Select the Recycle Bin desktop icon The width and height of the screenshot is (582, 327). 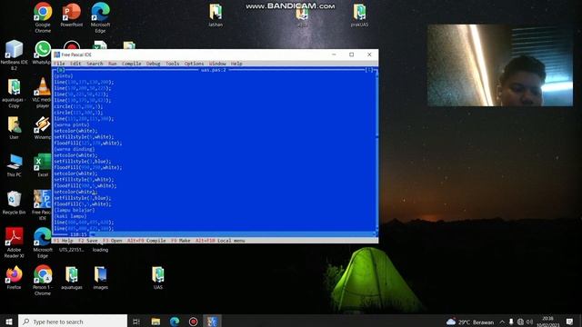coord(14,203)
